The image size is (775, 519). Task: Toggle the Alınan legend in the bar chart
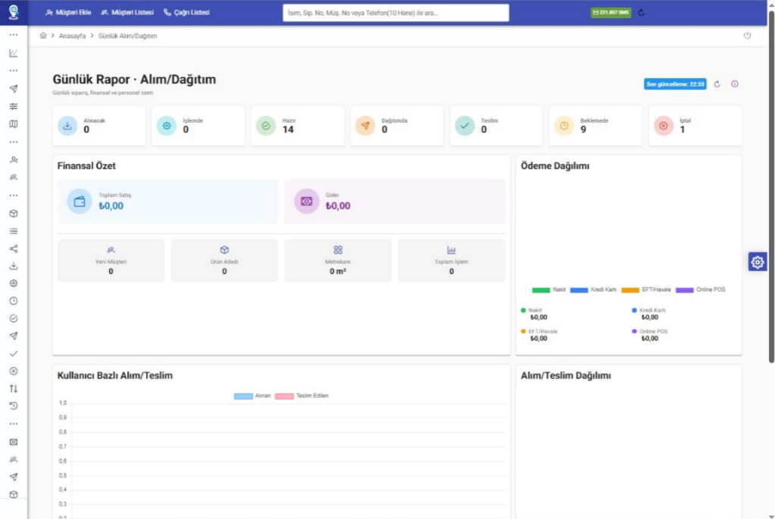(252, 396)
